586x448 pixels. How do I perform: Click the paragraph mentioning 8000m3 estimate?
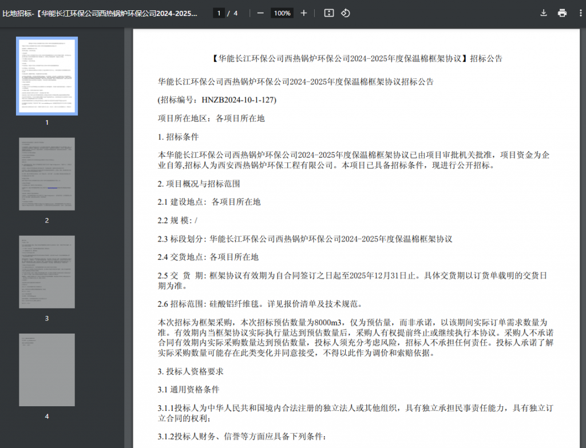point(355,338)
